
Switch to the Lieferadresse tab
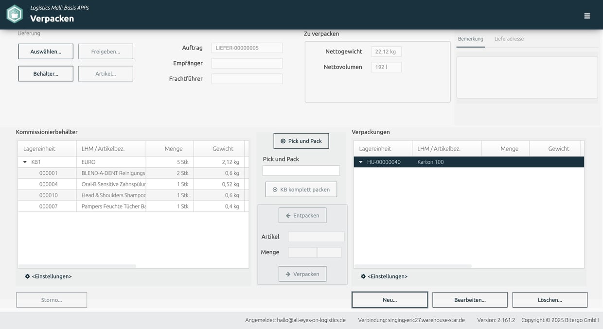[x=509, y=39]
